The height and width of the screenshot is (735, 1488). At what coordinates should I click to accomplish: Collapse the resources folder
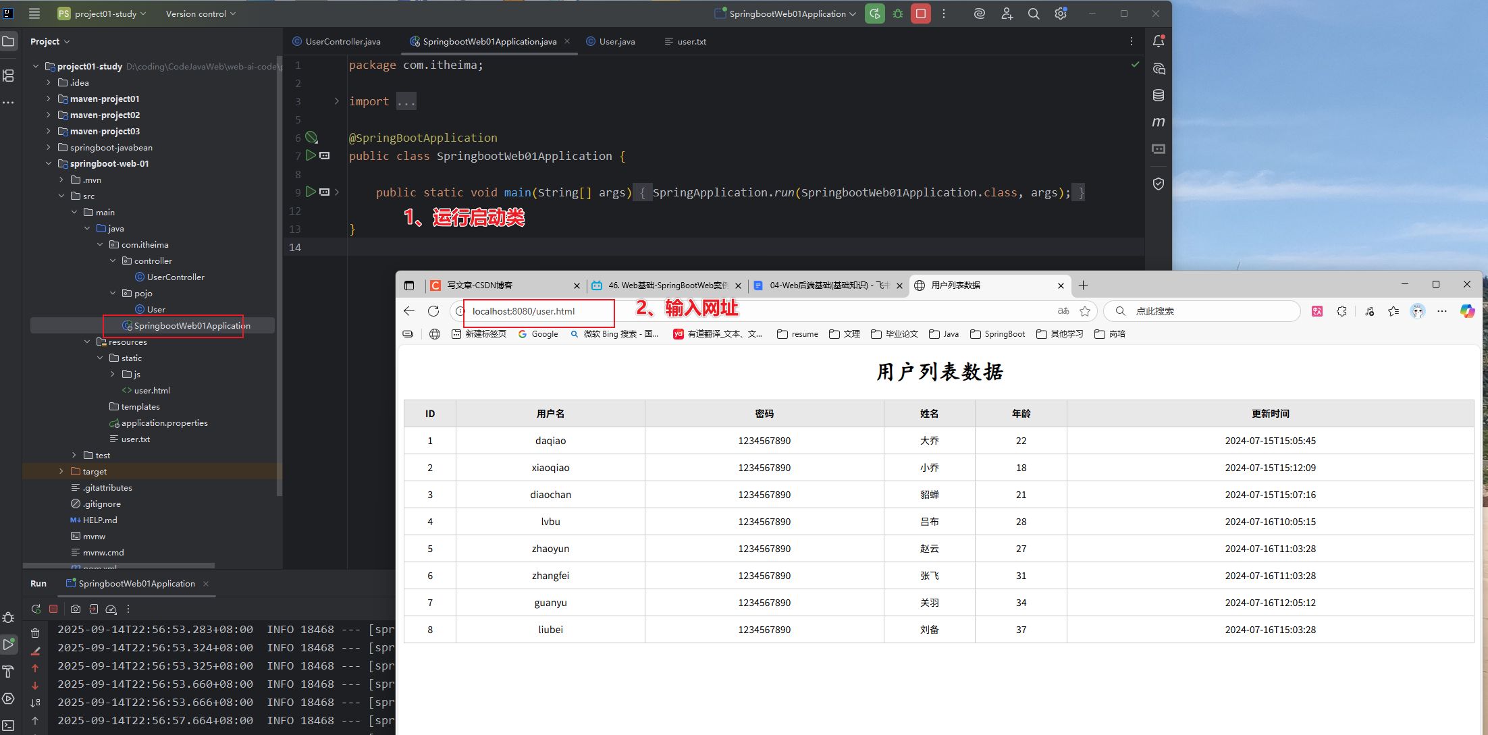point(87,342)
